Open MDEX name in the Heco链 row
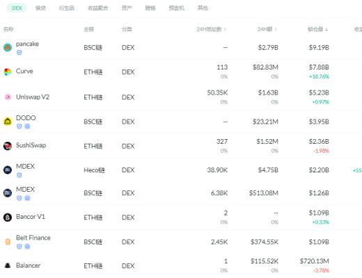 coord(25,166)
